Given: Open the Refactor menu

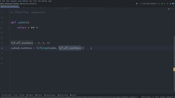Looking at the screenshot, I should pyautogui.click(x=25, y=1).
